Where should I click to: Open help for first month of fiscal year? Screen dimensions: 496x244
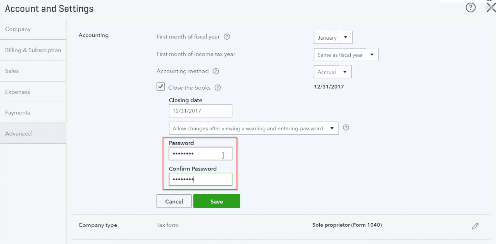coord(226,37)
